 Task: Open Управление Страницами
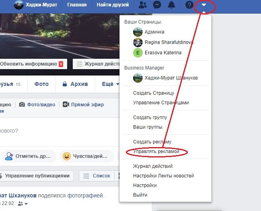[161, 103]
